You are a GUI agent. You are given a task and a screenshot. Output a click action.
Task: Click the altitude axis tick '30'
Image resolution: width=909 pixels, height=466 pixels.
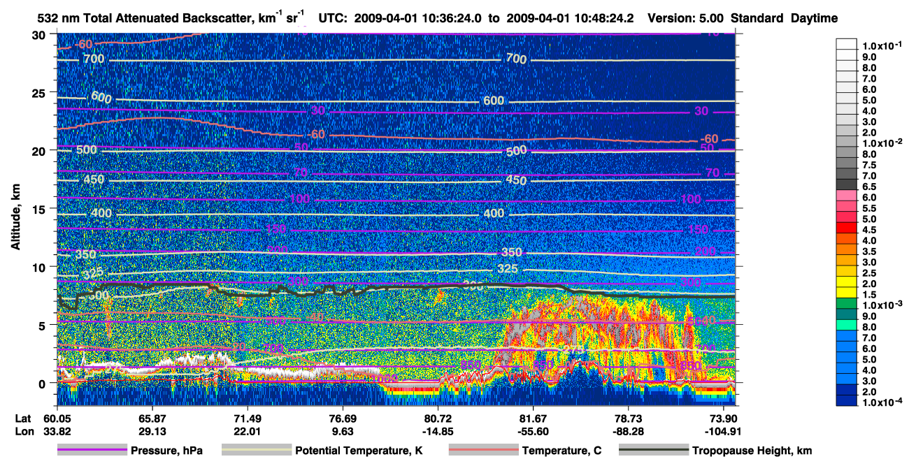point(41,34)
